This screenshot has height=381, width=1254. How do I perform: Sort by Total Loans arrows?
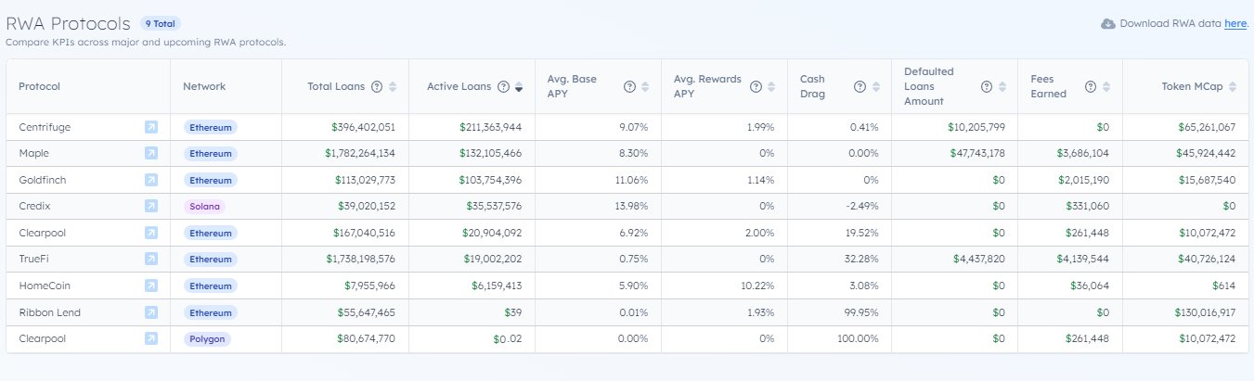click(393, 86)
